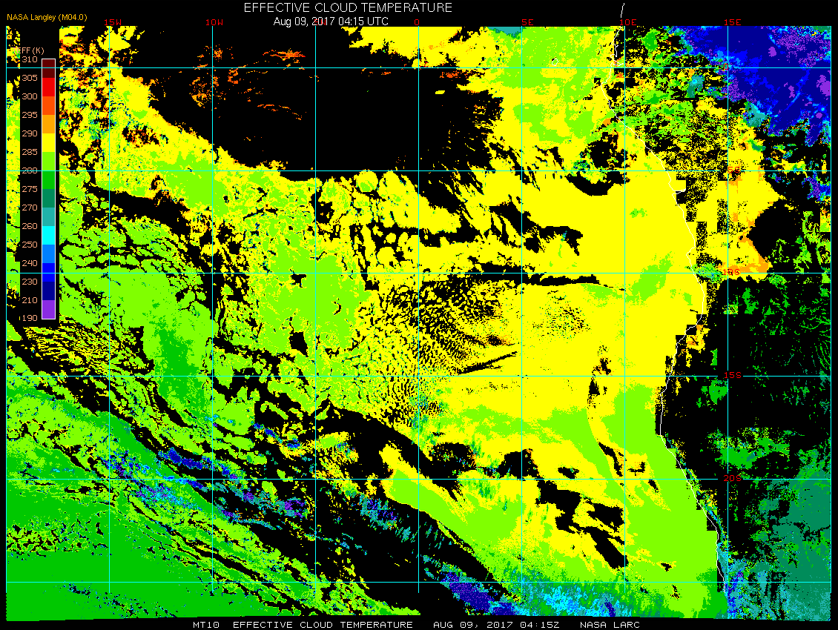This screenshot has height=630, width=838.
Task: Click the dark maroon 305–310 K swatch
Action: pyautogui.click(x=49, y=68)
